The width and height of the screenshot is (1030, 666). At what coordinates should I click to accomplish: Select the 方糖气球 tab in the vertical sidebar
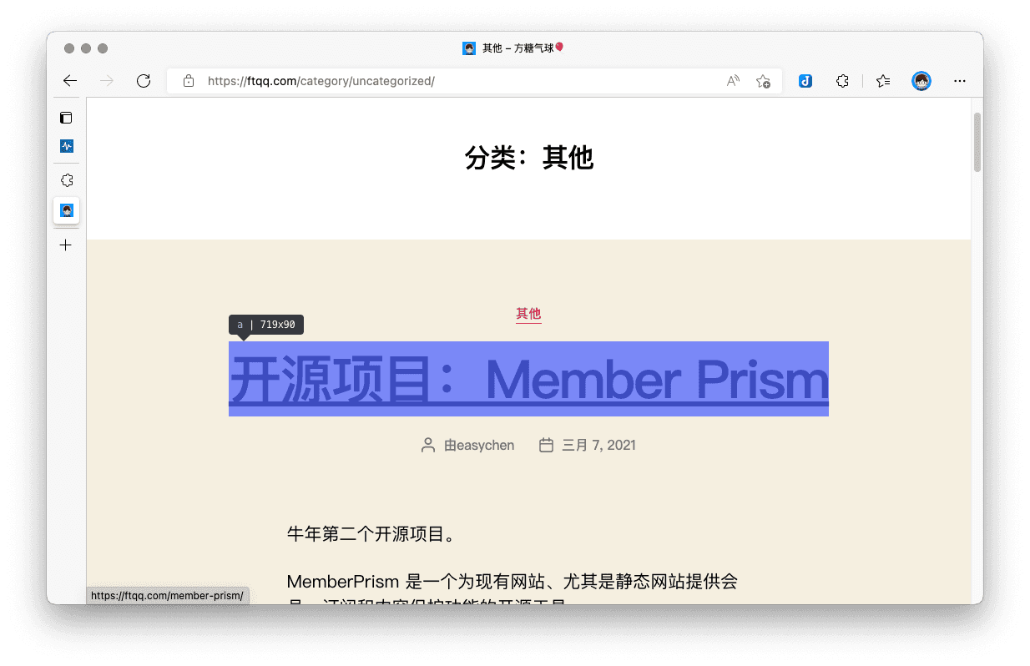pos(67,210)
